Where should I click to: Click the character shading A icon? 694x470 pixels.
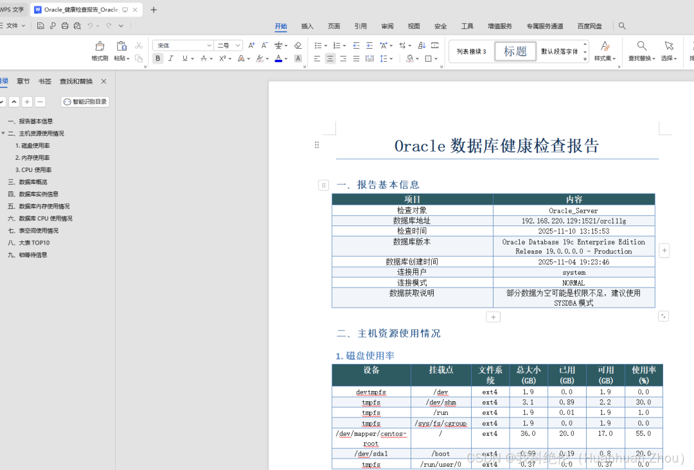click(x=298, y=58)
